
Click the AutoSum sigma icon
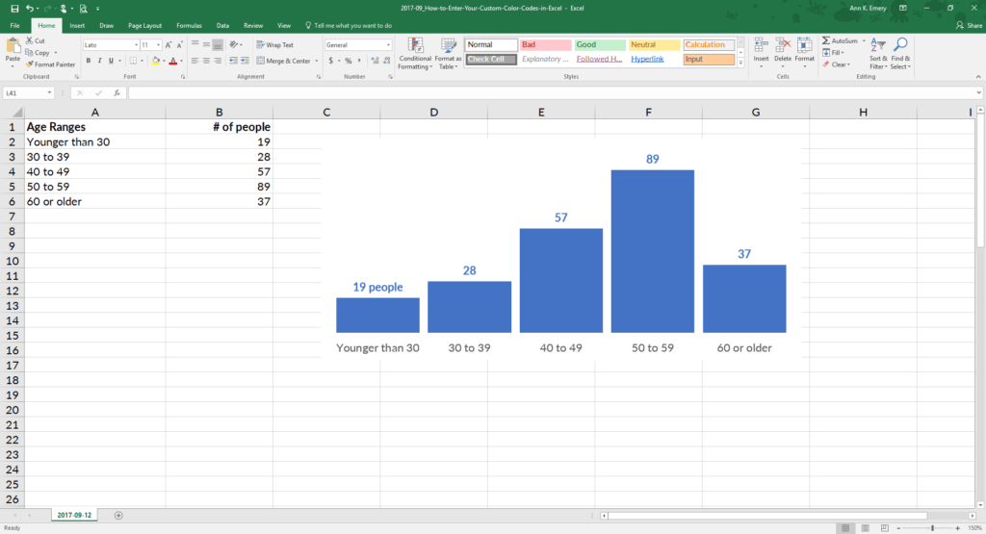826,40
